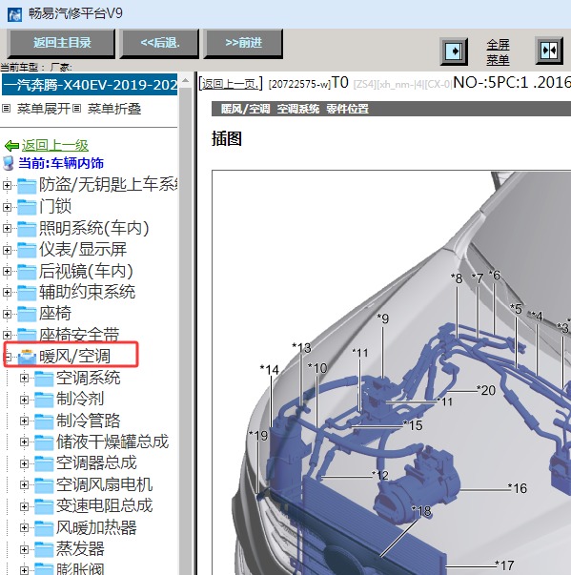Click the 空调风扇电机 folder icon
This screenshot has width=571, height=575.
pyautogui.click(x=44, y=485)
